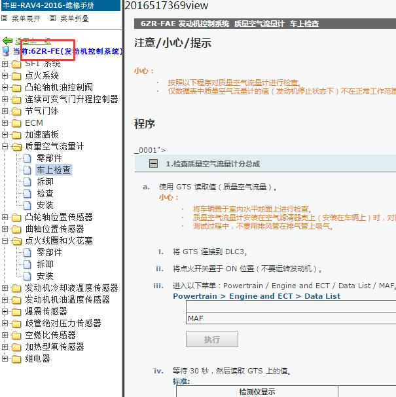Expand the 连续可变气门升程控制器 node

point(5,99)
